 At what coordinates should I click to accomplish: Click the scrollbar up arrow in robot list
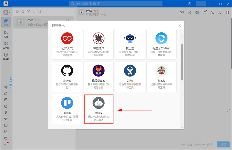pos(182,32)
